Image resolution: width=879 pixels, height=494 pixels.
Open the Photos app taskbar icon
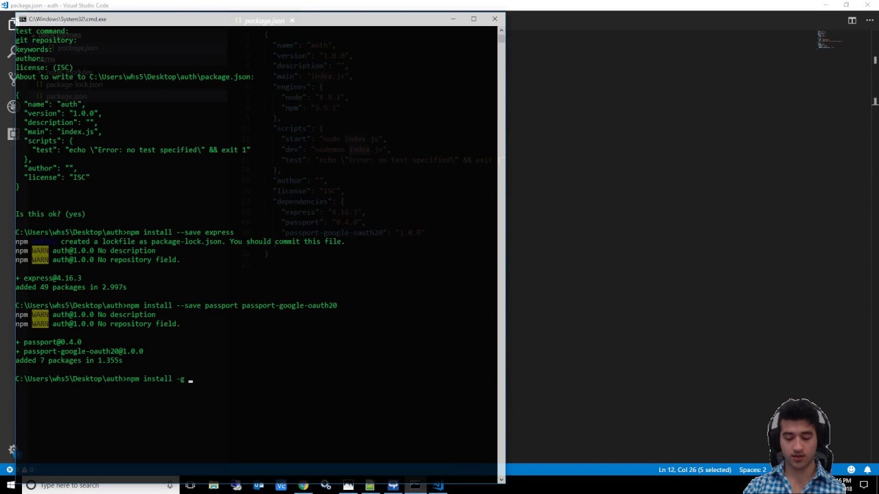(x=348, y=486)
